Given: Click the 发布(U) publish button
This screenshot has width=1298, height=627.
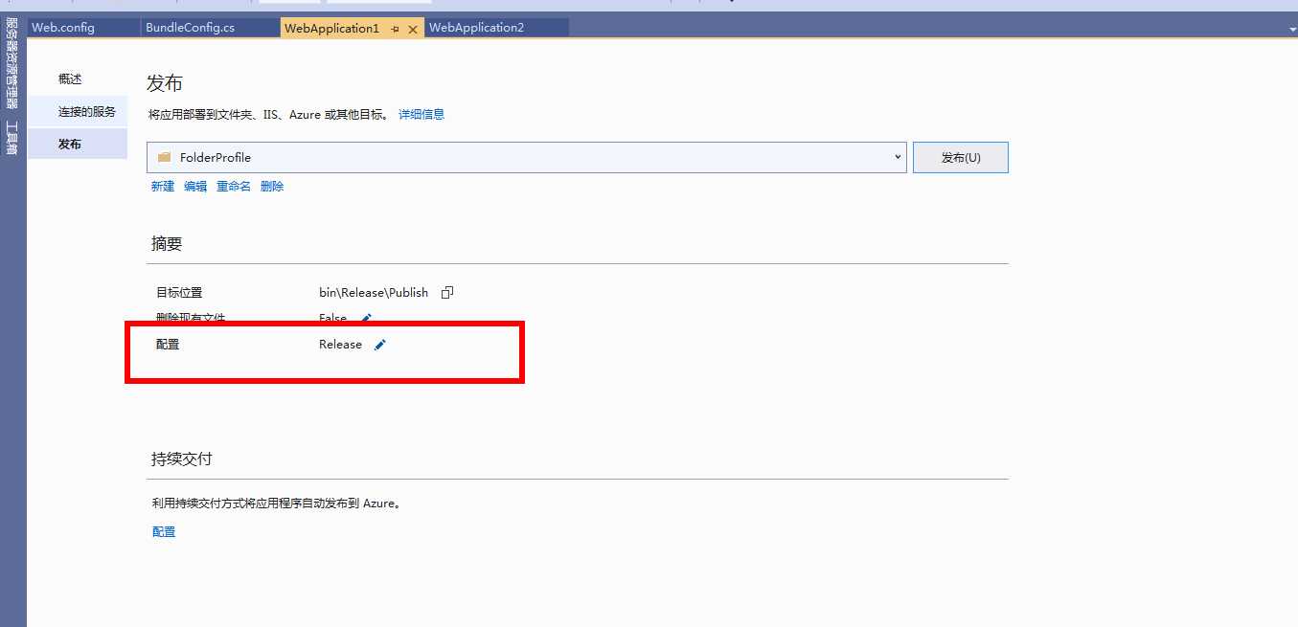Looking at the screenshot, I should [x=961, y=157].
